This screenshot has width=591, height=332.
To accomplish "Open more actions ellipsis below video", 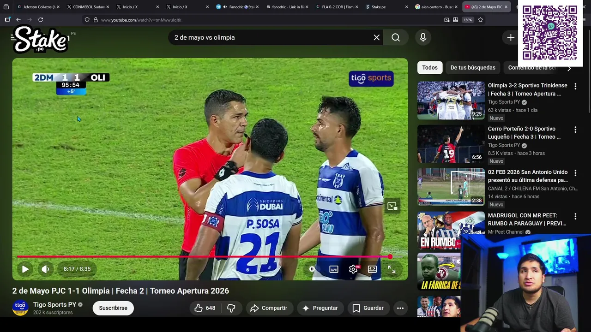I will (400, 308).
